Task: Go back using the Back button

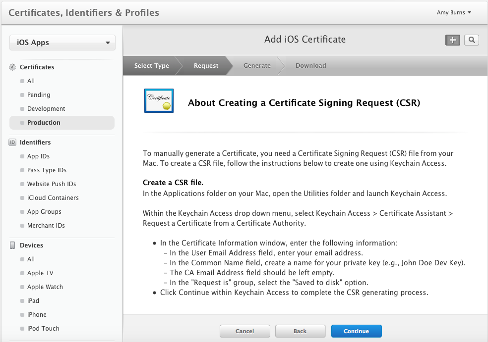Action: click(300, 331)
